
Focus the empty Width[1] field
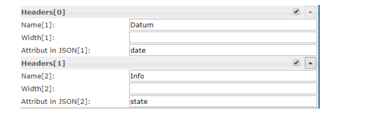click(x=223, y=38)
